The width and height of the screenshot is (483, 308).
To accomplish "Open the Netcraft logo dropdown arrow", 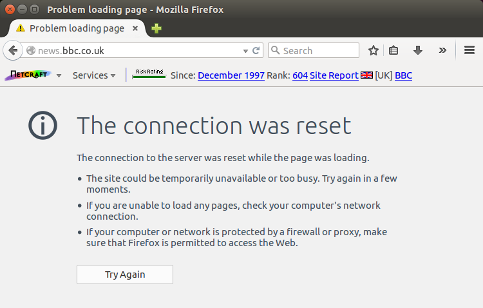I will [59, 76].
